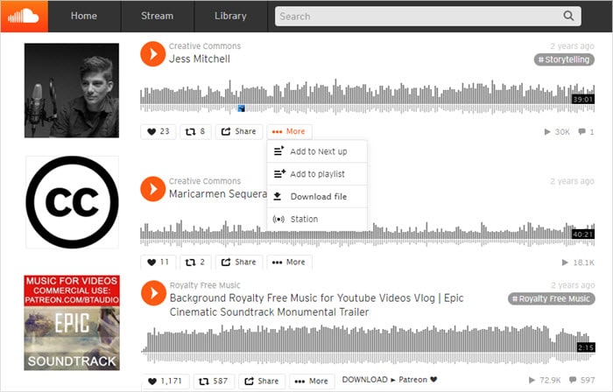Viewport: 613px width, 392px height.
Task: Click the DOWNLOAD Patreon link
Action: (x=390, y=380)
